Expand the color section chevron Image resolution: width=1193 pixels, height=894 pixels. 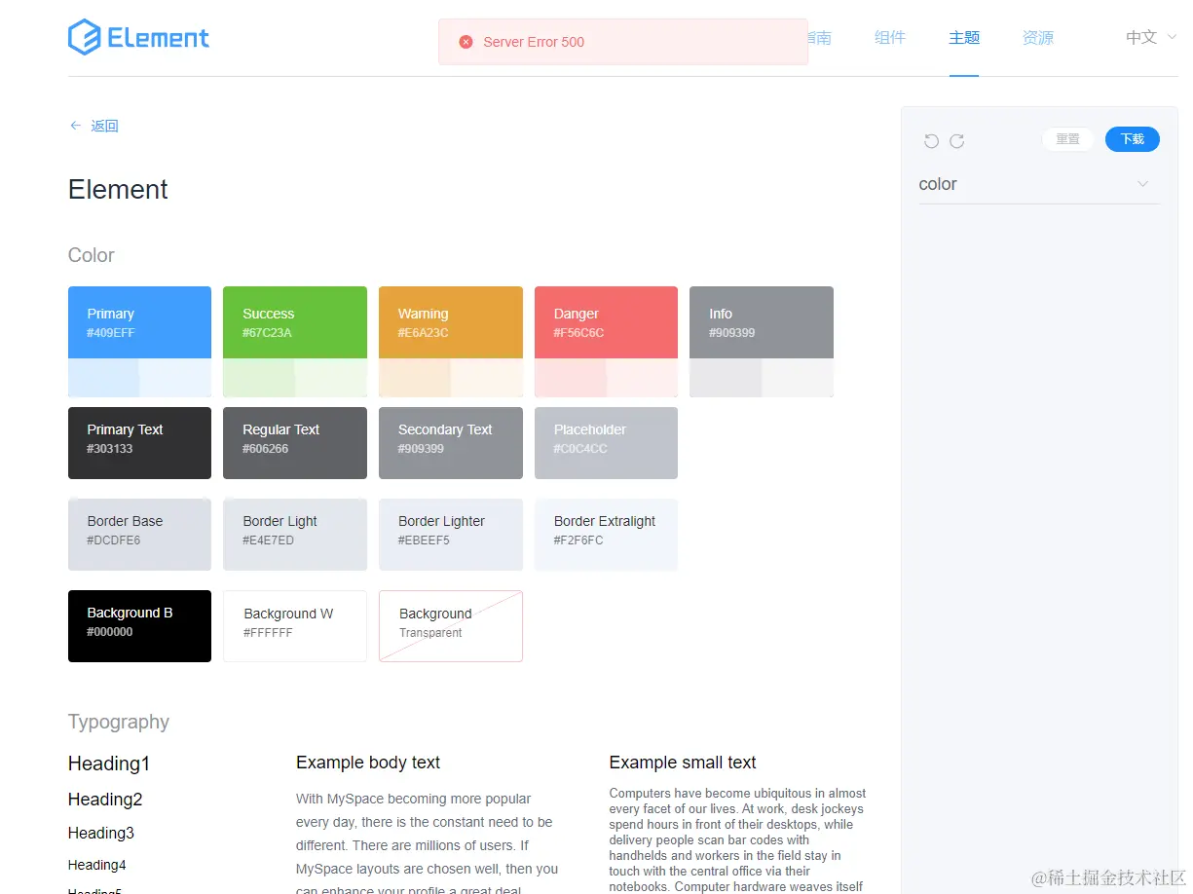coord(1143,184)
